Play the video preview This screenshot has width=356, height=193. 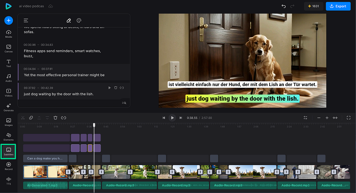(172, 118)
